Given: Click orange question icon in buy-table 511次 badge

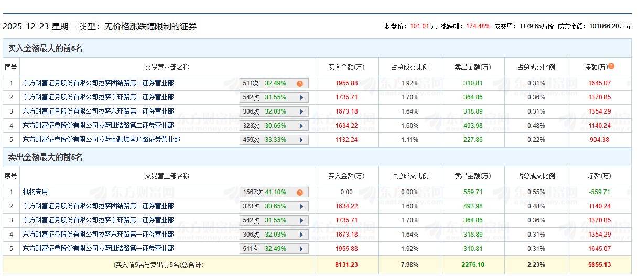Looking at the screenshot, I should click(300, 83).
